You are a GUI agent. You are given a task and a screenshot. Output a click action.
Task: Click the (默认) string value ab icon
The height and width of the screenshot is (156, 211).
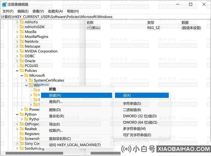pyautogui.click(x=89, y=28)
